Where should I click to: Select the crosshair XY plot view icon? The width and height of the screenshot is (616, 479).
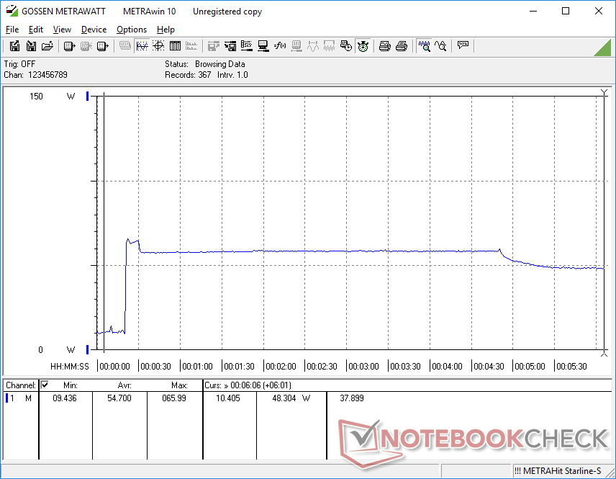pos(158,46)
